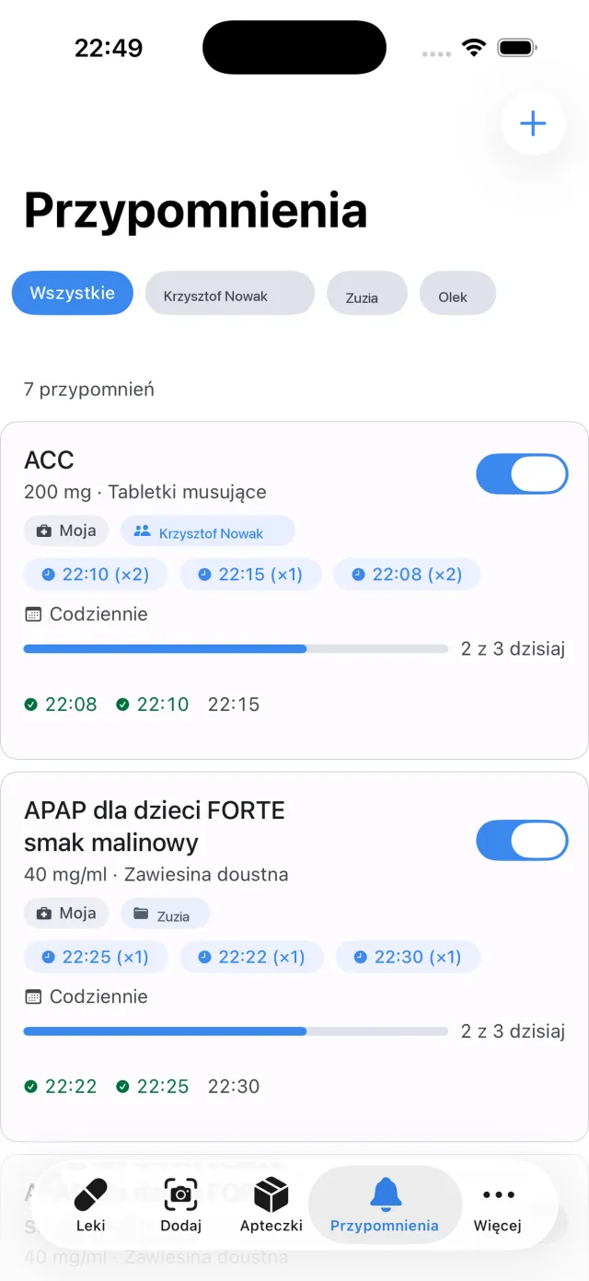
Task: Tap green checkmark next to 22:08
Action: (30, 705)
